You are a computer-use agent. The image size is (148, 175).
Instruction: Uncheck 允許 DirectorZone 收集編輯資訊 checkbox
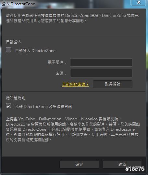[8, 106]
